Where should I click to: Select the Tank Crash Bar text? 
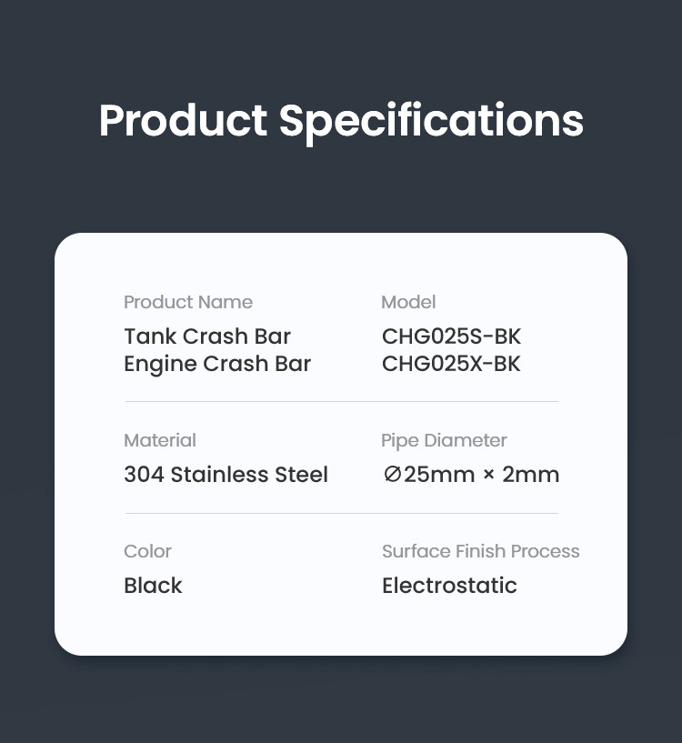tap(207, 336)
